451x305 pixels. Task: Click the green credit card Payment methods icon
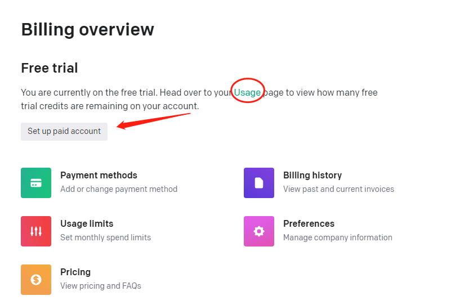coord(36,183)
